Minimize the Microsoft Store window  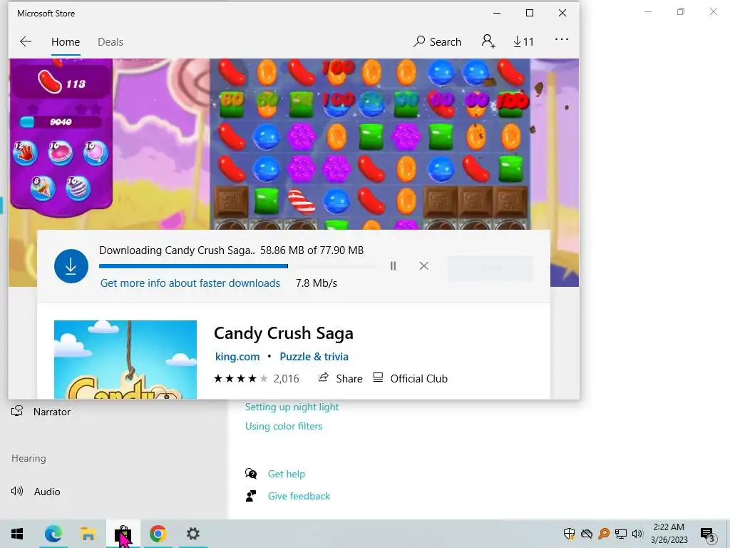497,13
